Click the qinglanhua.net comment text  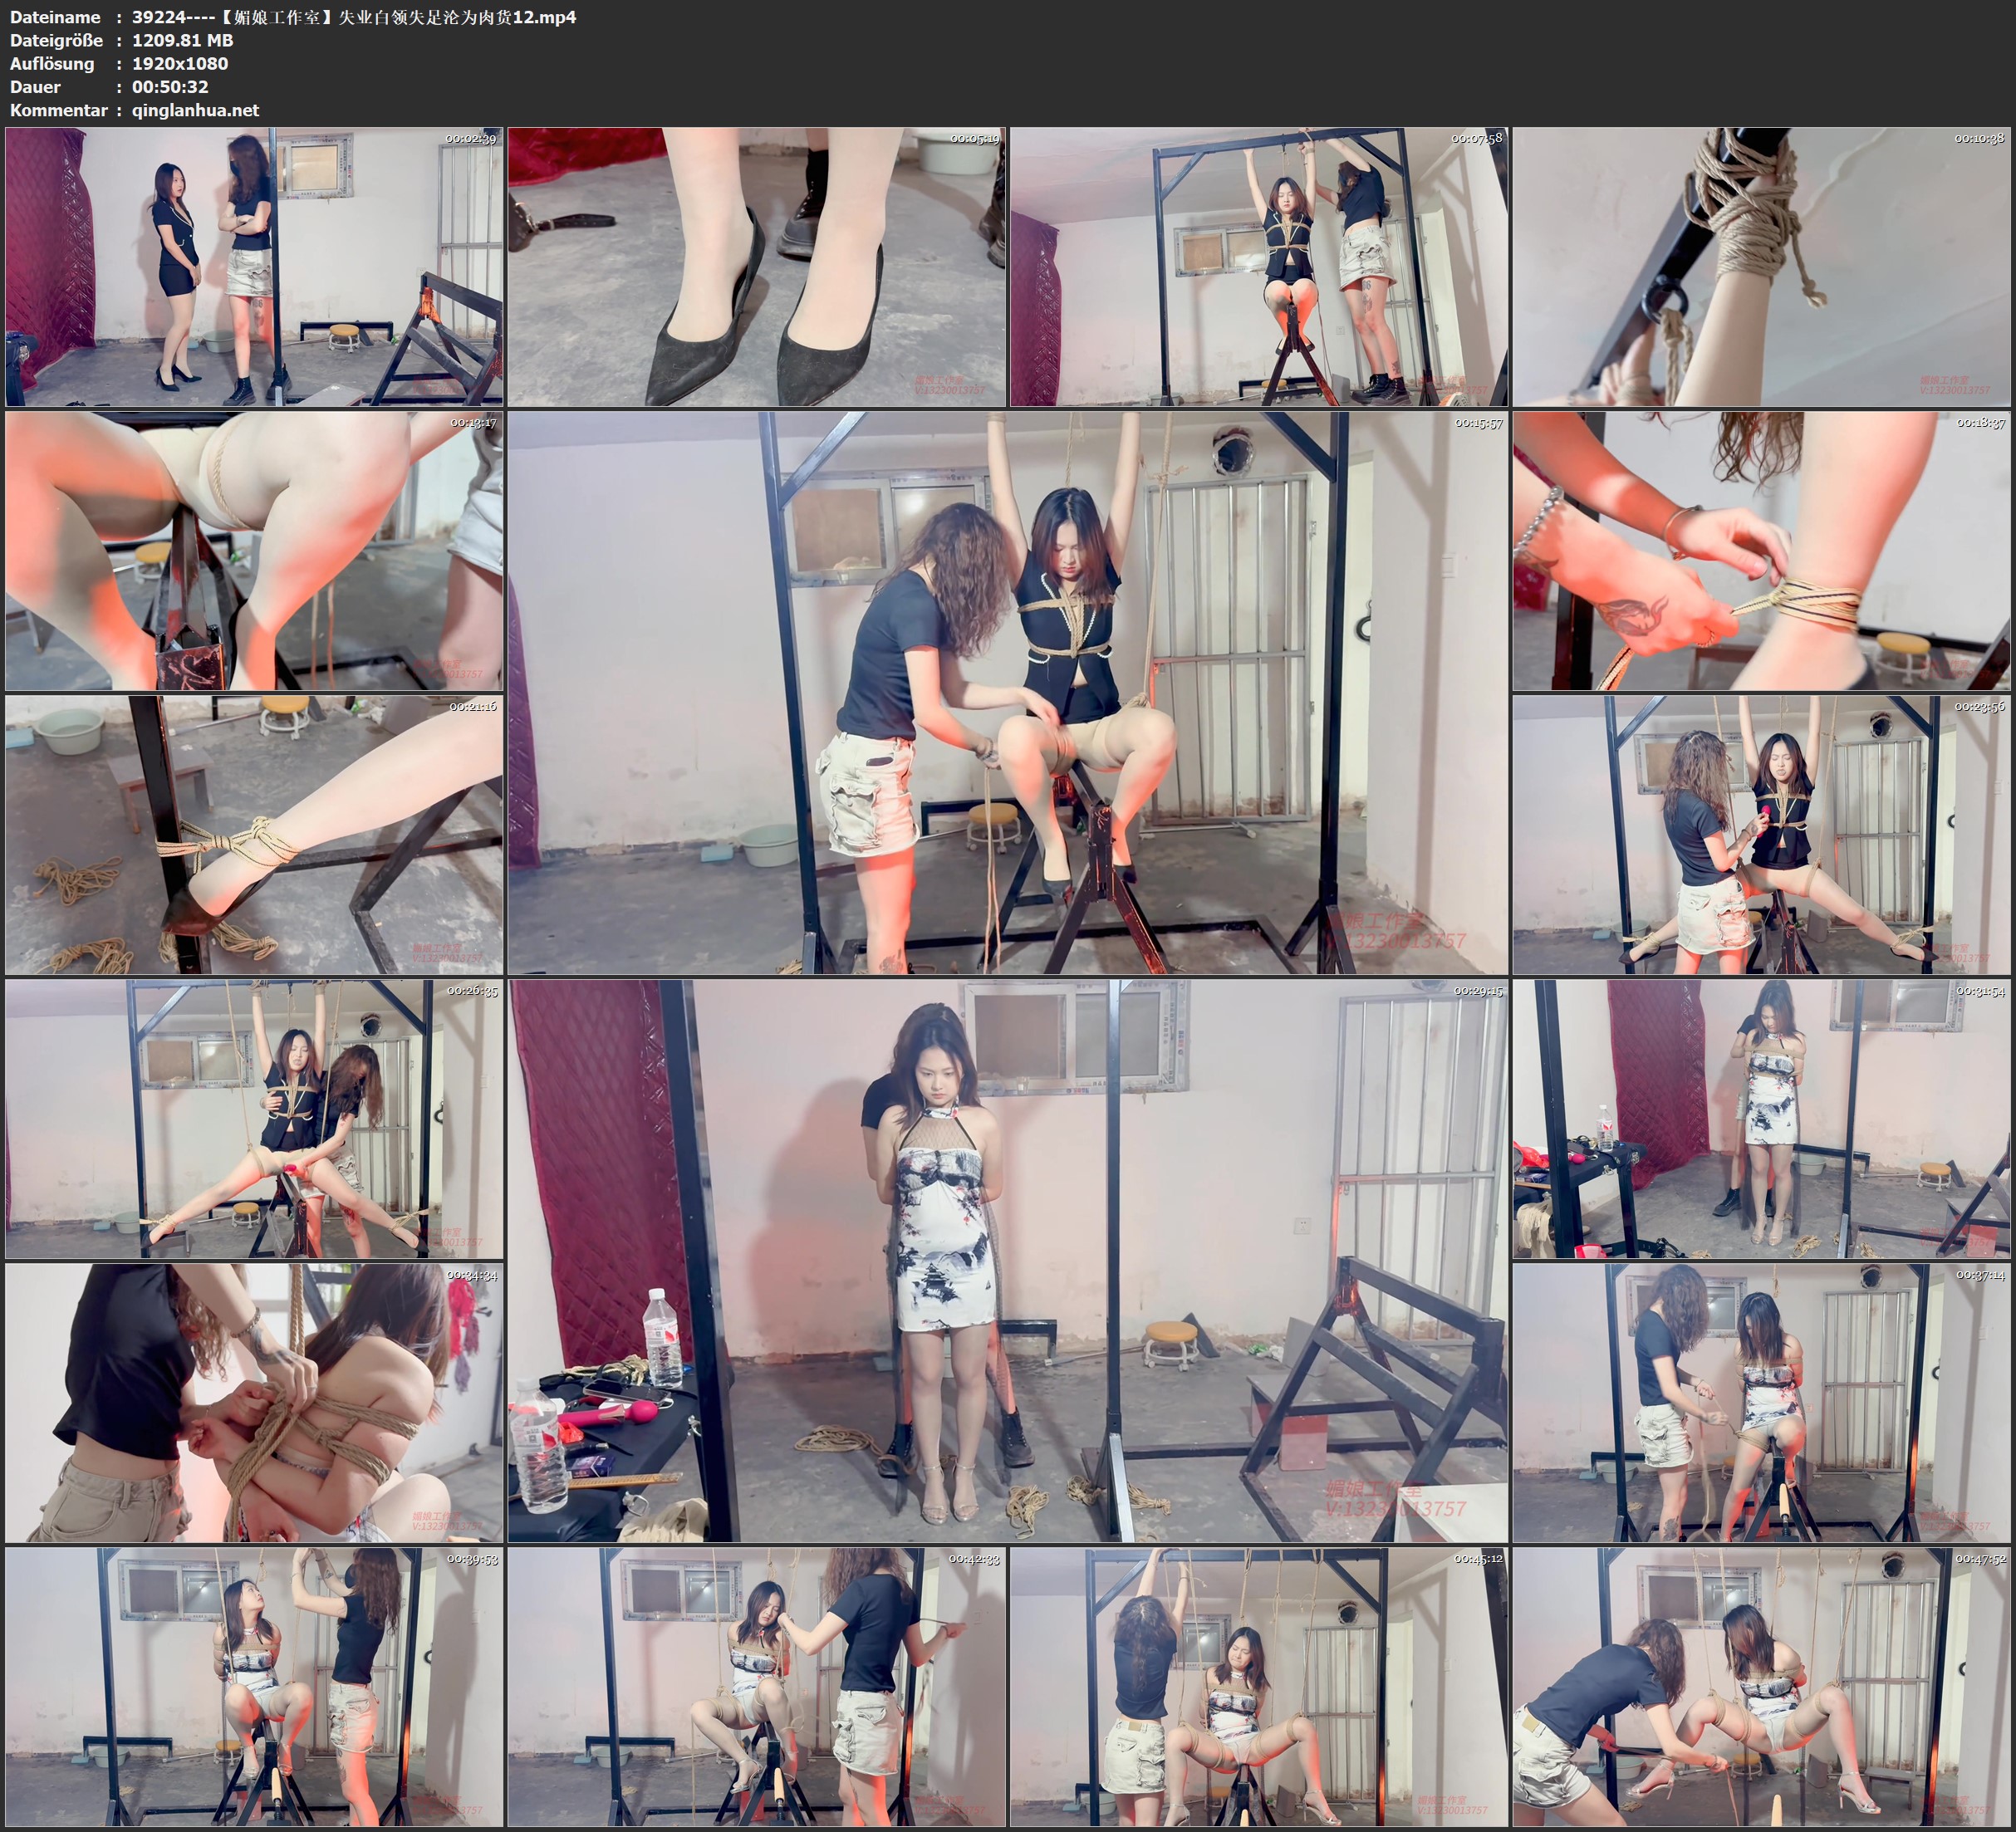pyautogui.click(x=195, y=110)
